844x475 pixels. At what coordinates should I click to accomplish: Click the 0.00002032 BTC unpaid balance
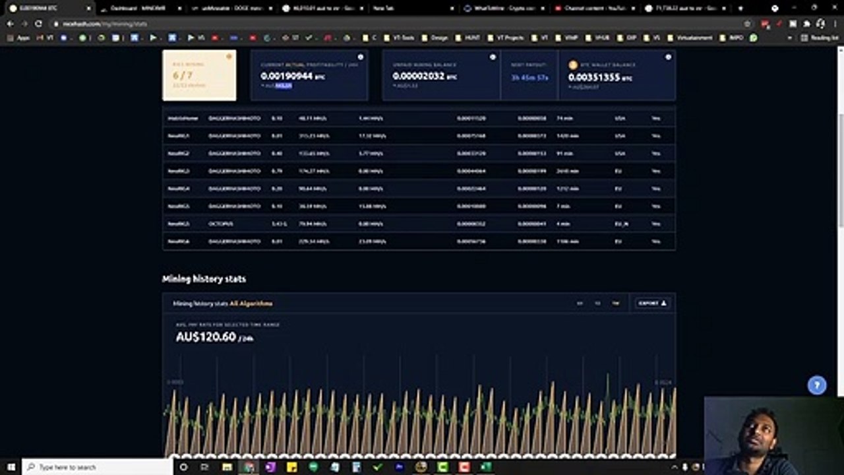coord(425,76)
